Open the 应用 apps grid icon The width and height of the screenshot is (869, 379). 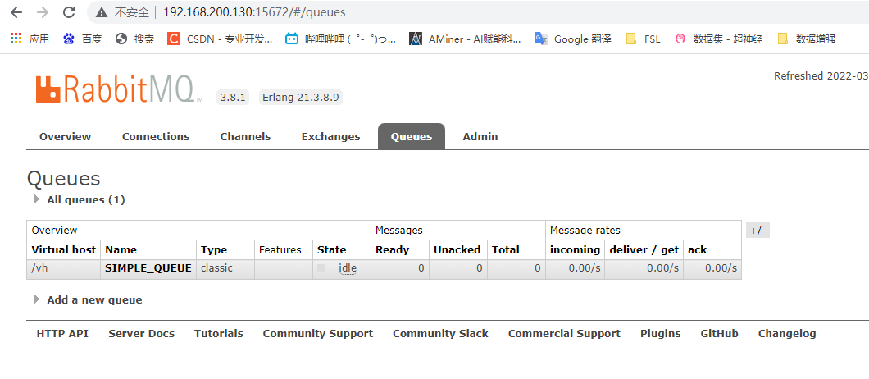(16, 39)
